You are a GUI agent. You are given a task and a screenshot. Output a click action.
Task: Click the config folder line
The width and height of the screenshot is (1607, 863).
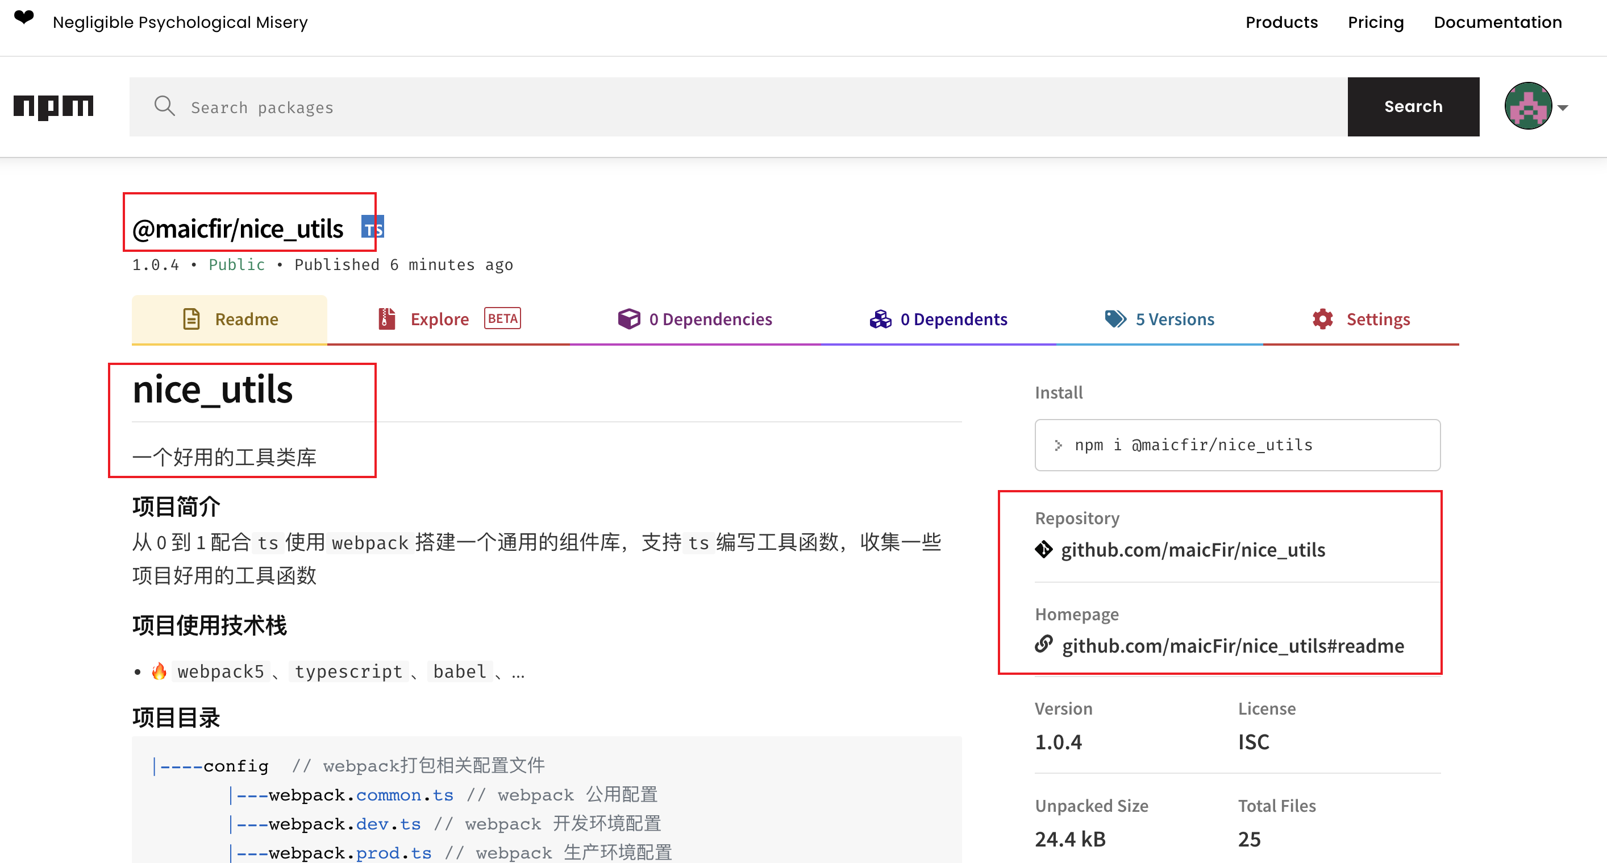pyautogui.click(x=349, y=766)
